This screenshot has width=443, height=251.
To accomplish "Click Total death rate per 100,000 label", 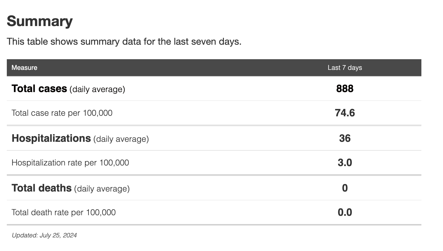I will (x=63, y=213).
